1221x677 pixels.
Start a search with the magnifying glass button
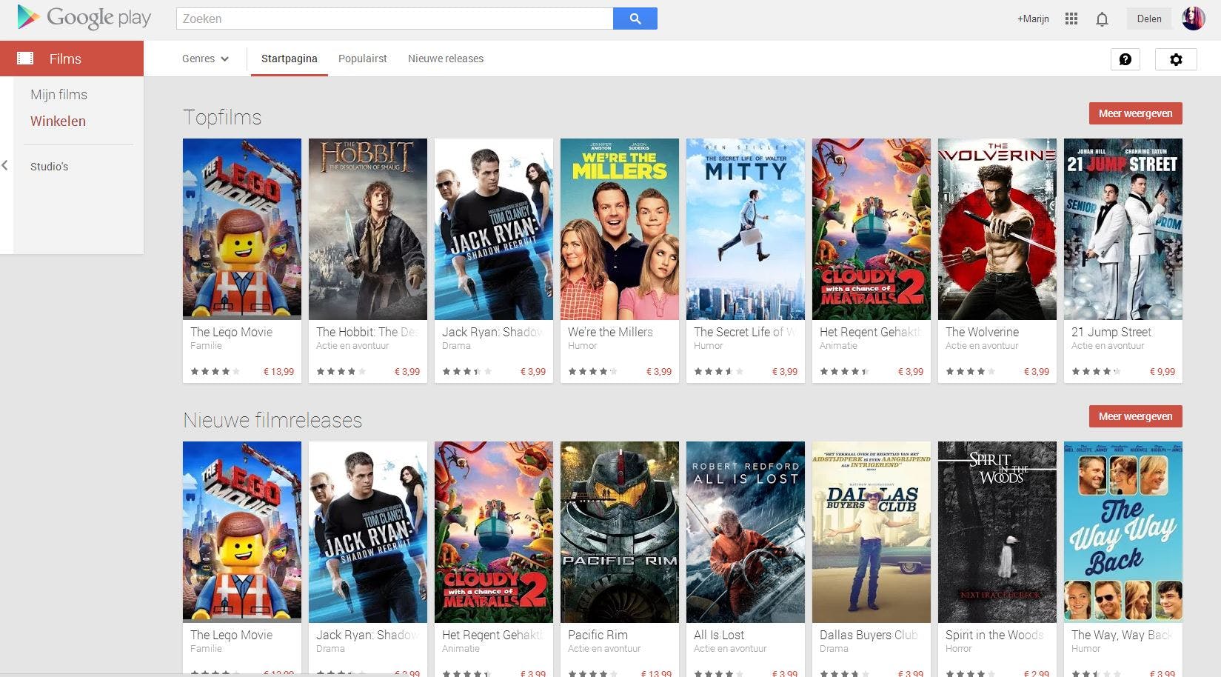click(x=635, y=18)
